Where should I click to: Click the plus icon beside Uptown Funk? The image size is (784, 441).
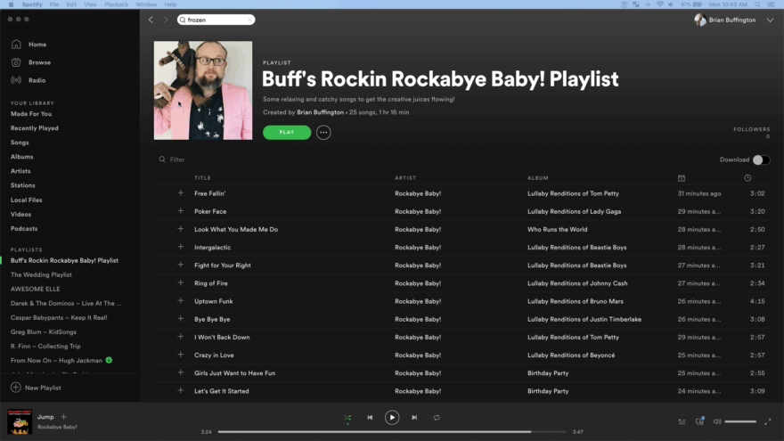(181, 301)
